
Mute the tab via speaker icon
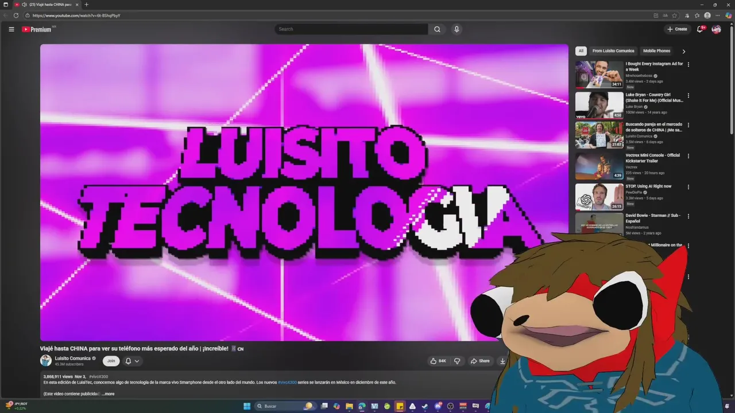(24, 5)
